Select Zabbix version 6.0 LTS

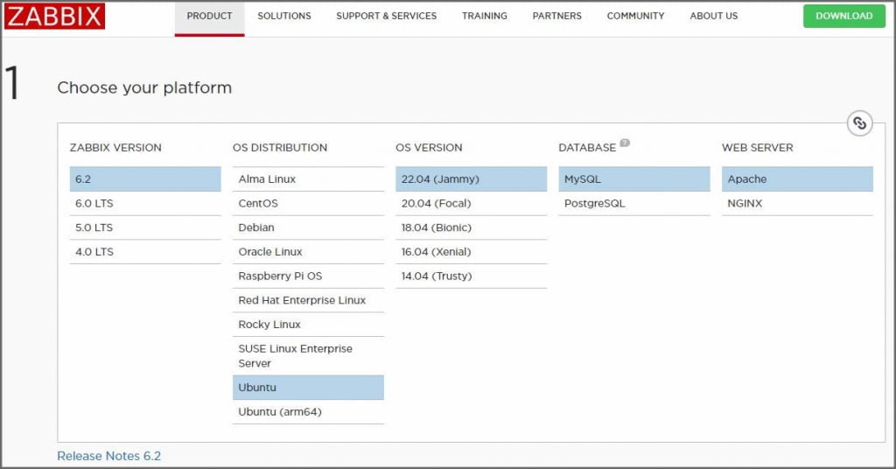(x=145, y=203)
